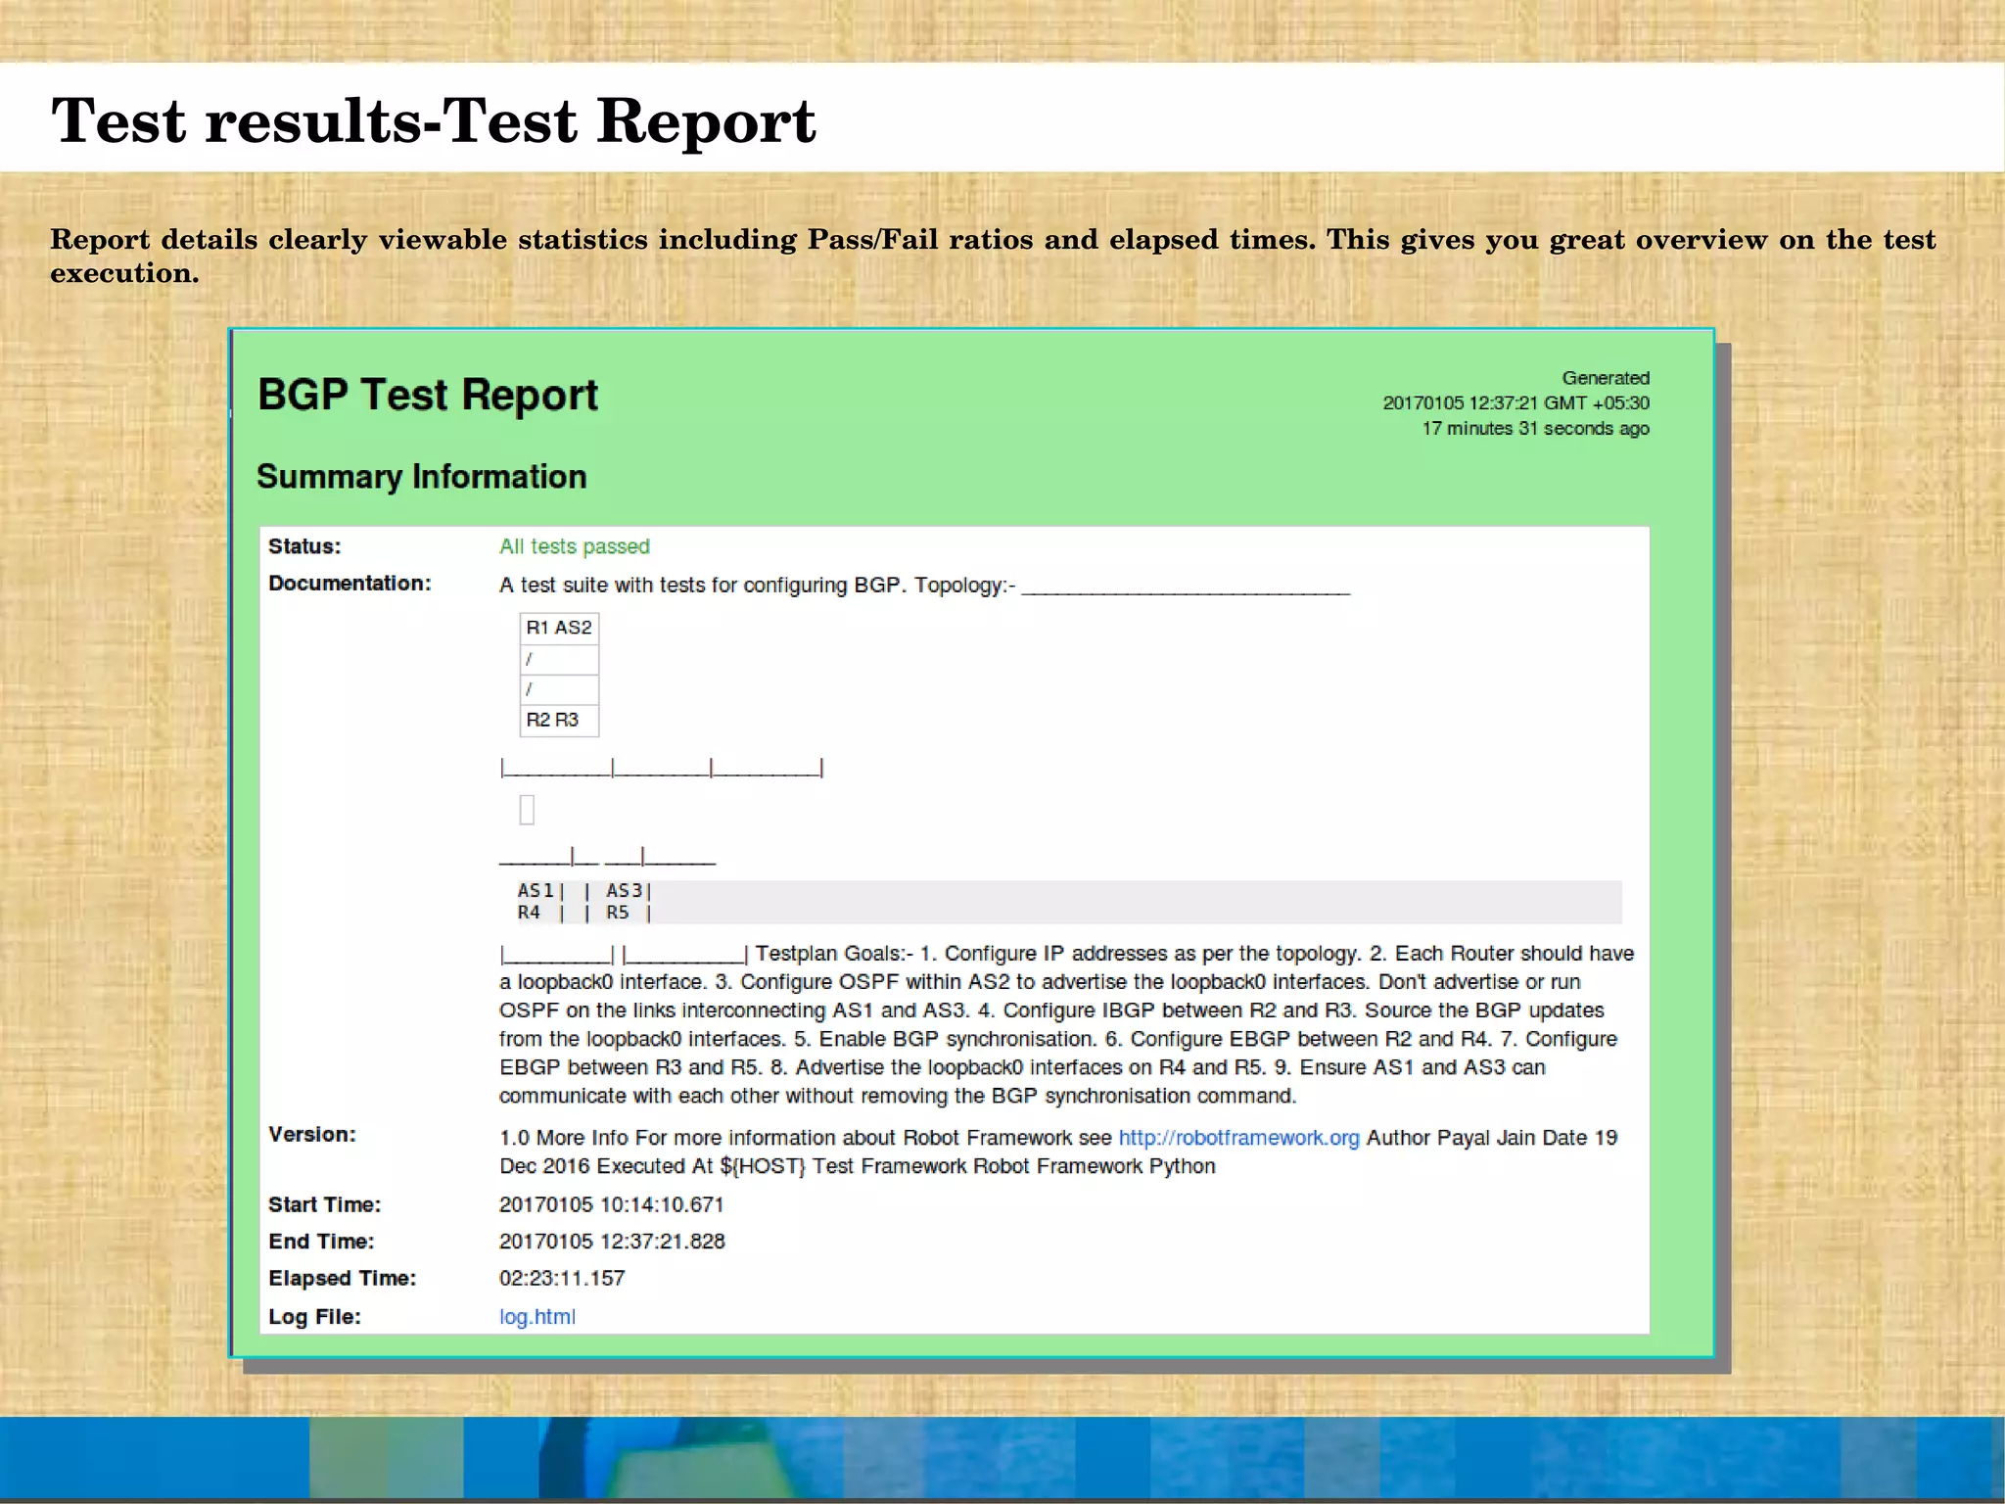Click the R1 AS2 table cell
The height and width of the screenshot is (1504, 2005).
coord(559,628)
